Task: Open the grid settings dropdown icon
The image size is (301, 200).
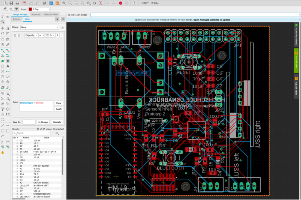Action: [x=11, y=9]
